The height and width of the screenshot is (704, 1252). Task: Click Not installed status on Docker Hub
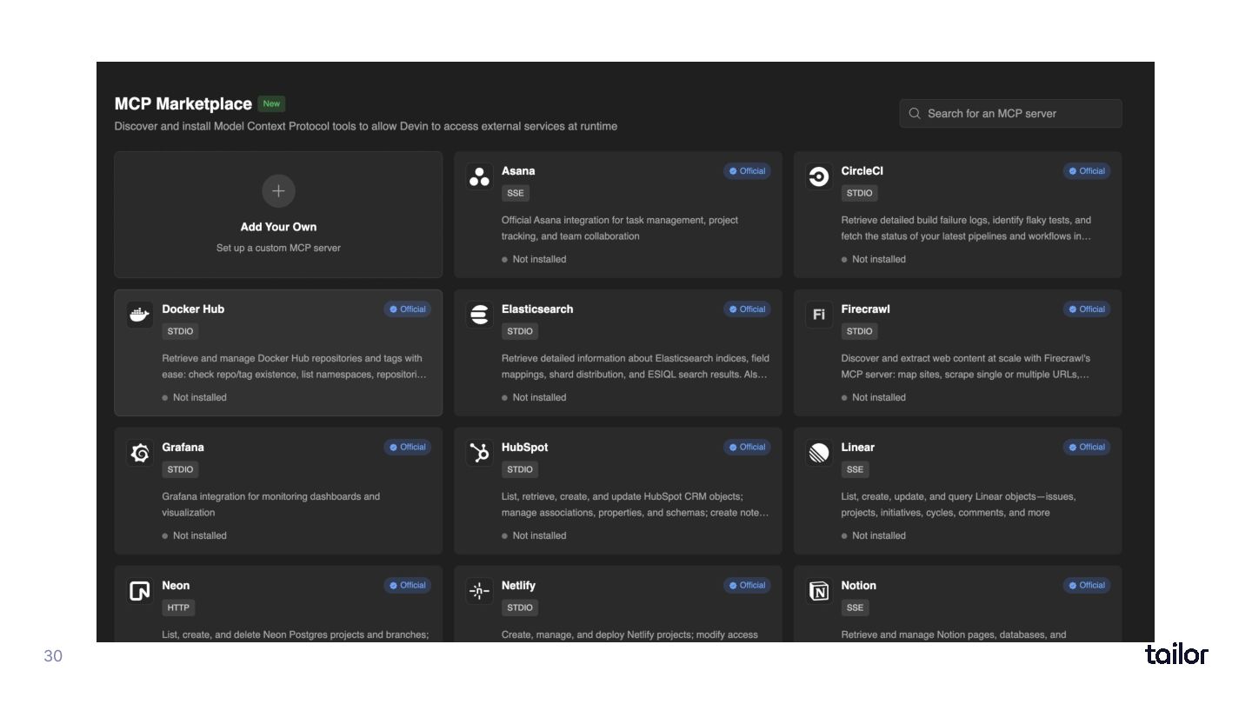coord(194,397)
